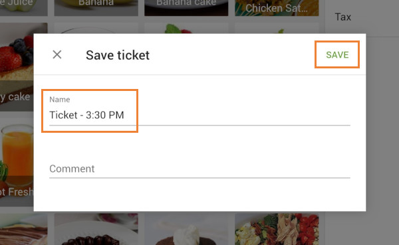This screenshot has width=399, height=245.
Task: Select the Juice tile at top left
Action: point(24,8)
